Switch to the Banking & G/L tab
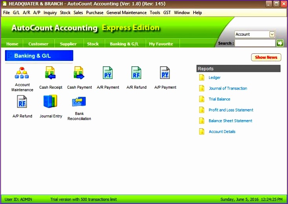Viewport: 288px width, 204px height. 124,44
